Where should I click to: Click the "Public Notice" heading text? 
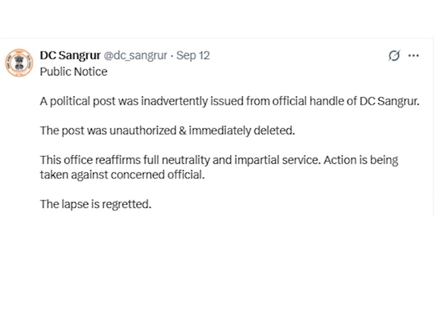[73, 72]
